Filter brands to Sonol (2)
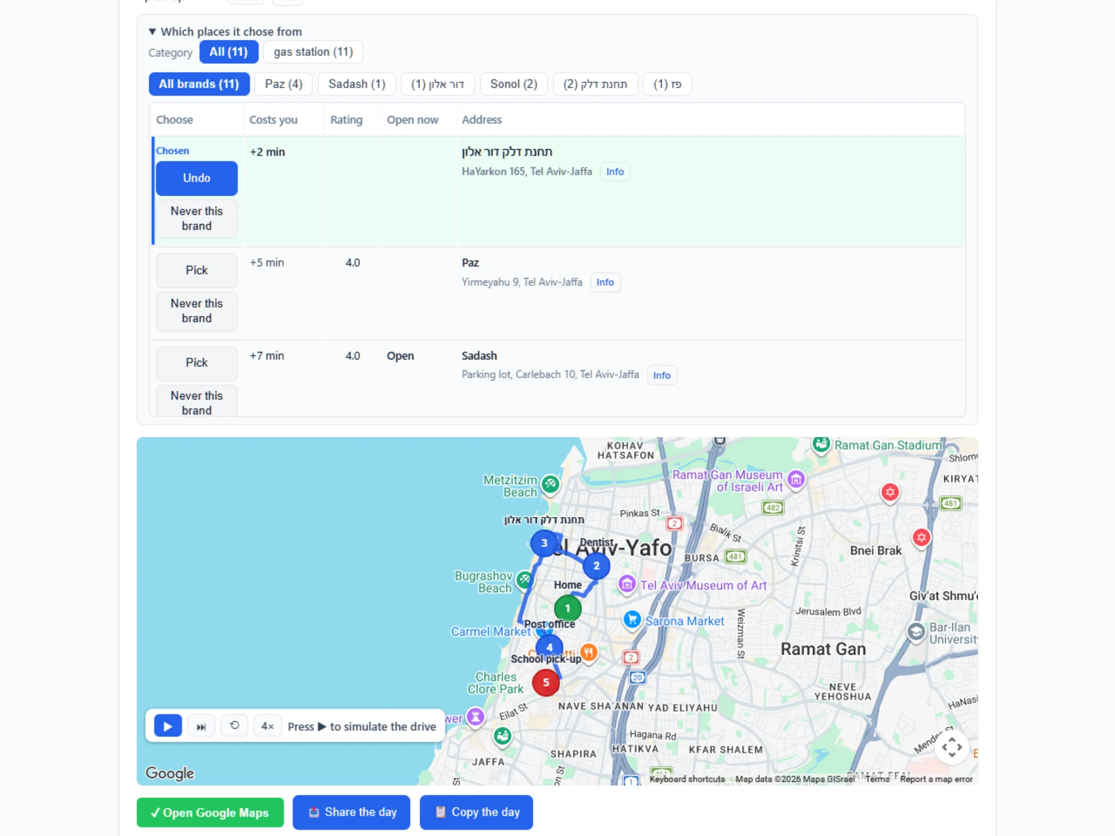Image resolution: width=1115 pixels, height=836 pixels. coord(513,84)
